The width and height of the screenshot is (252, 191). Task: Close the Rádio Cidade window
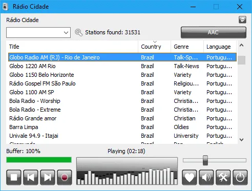(240, 7)
